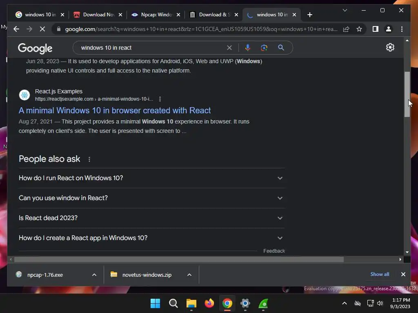Open Google quick settings gear
Viewport: 418px width, 313px height.
[390, 47]
